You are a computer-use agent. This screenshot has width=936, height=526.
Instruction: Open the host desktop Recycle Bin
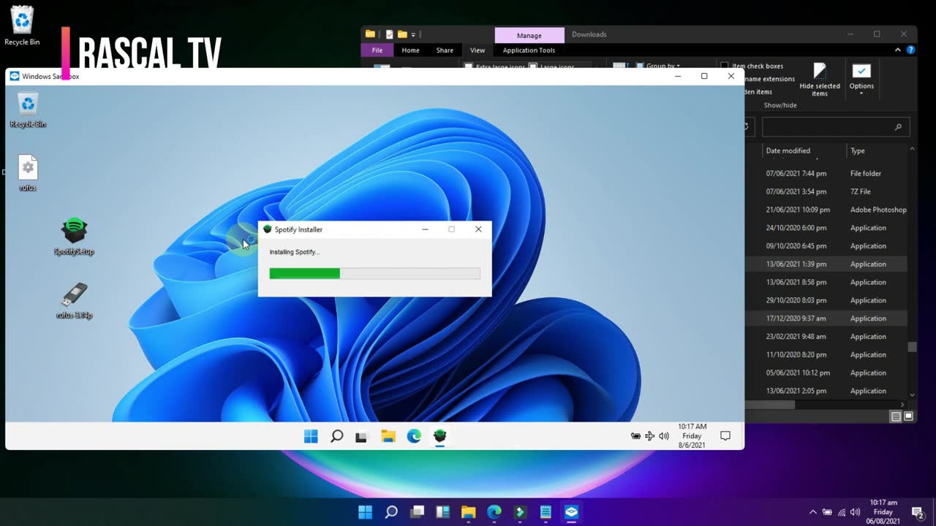click(x=22, y=26)
